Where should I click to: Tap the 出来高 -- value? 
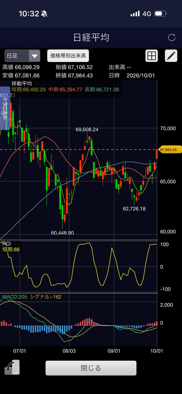click(x=120, y=67)
